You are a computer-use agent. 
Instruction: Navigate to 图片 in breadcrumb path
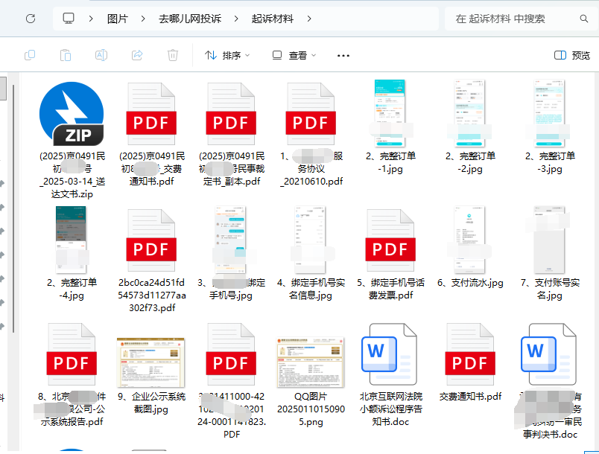point(117,19)
